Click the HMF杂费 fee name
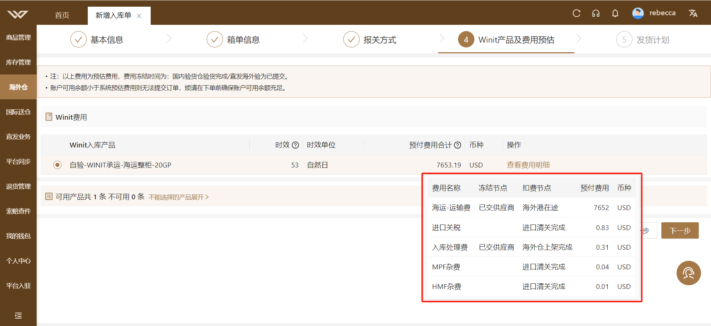Viewport: 711px width, 326px height. pos(447,286)
